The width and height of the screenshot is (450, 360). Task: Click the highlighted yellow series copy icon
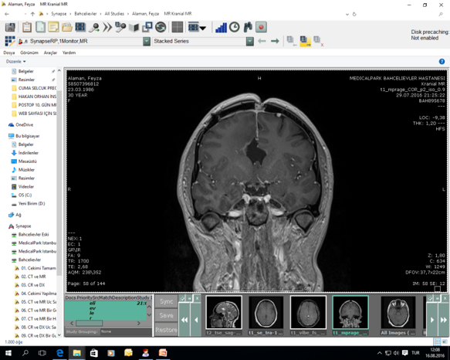point(305,42)
